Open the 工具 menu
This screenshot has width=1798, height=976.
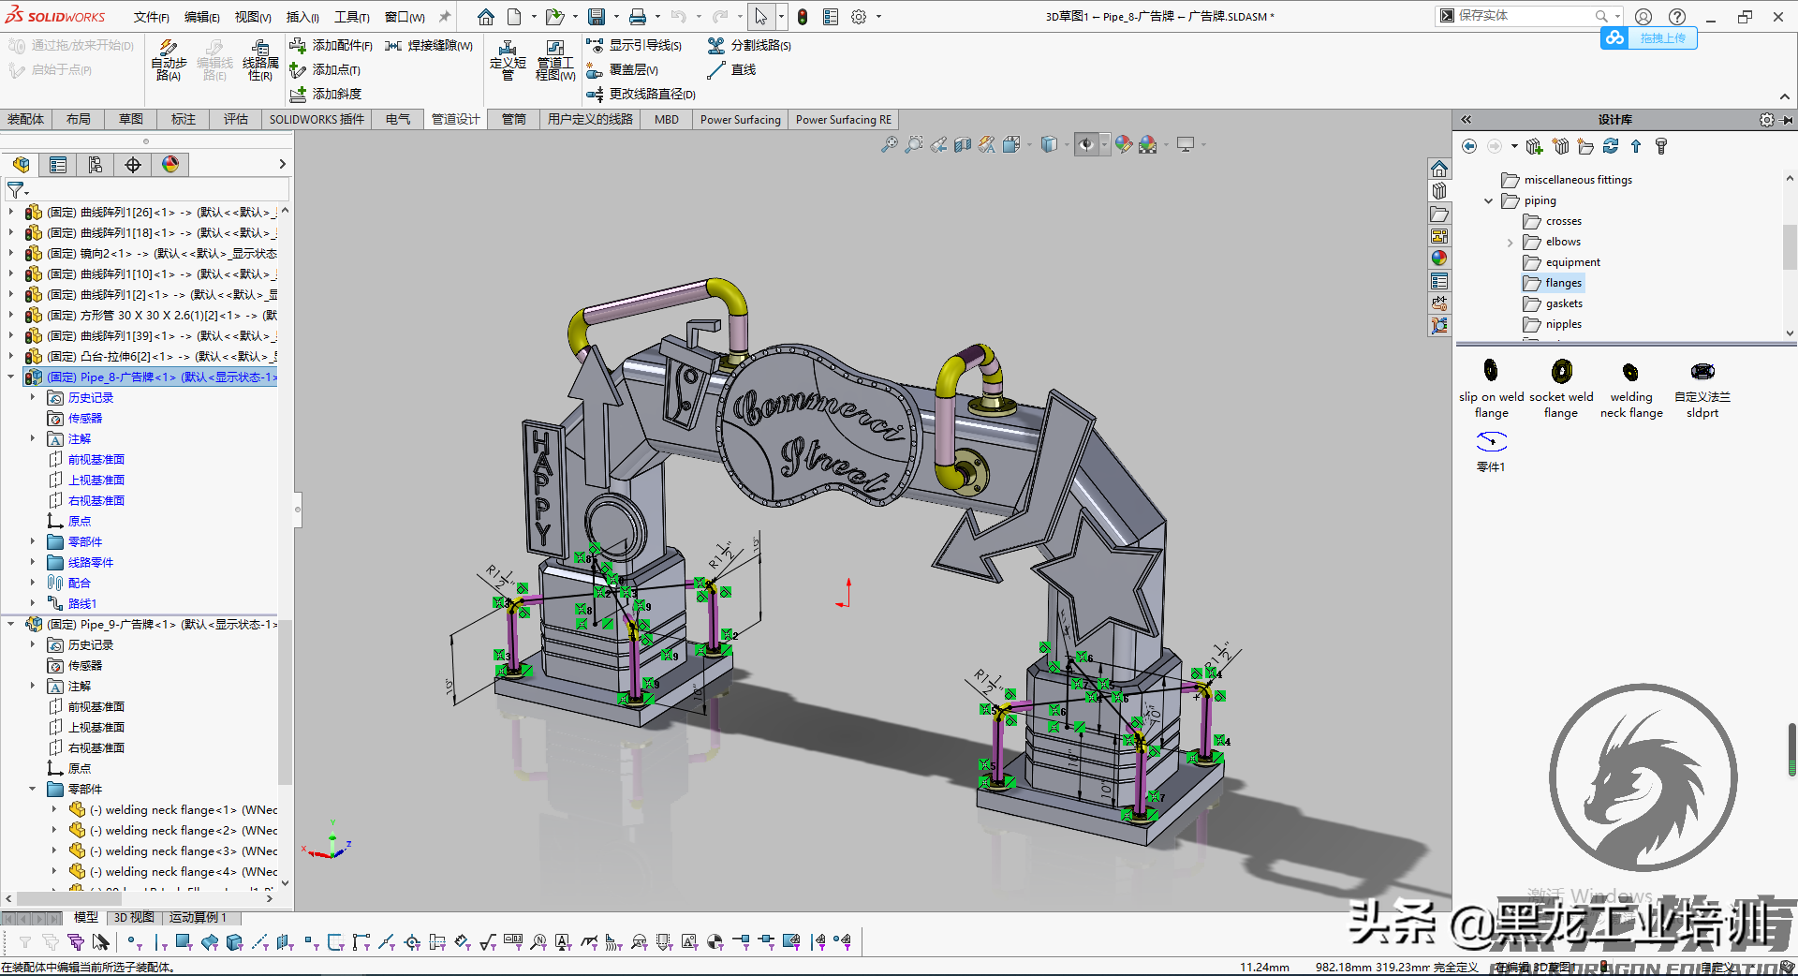(350, 17)
